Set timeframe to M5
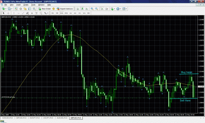 pos(57,13)
